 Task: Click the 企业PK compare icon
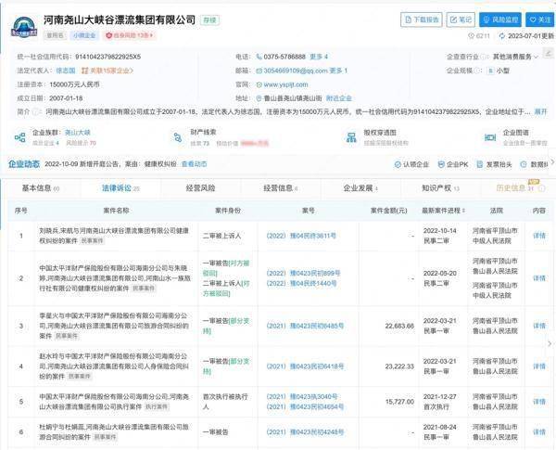[x=442, y=164]
